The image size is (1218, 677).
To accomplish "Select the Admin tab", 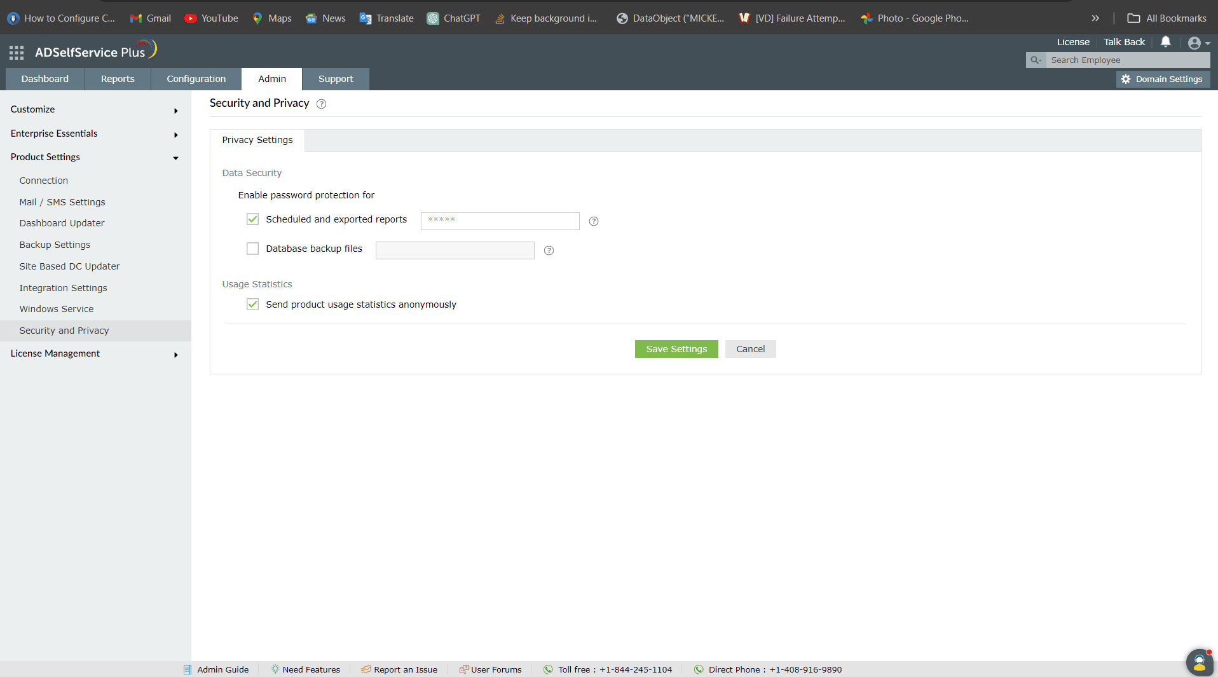I will [272, 79].
